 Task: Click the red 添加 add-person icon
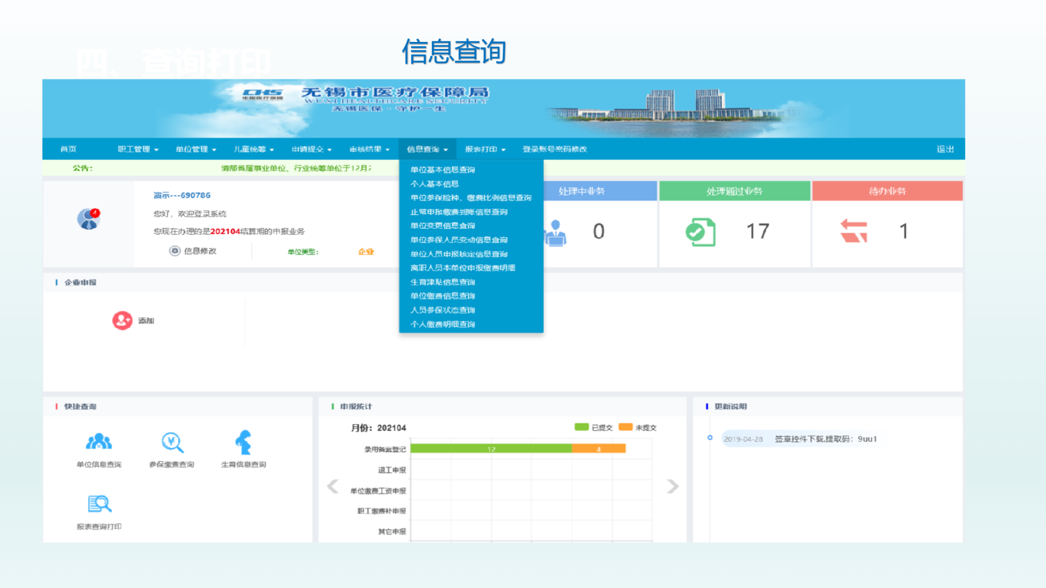click(122, 321)
